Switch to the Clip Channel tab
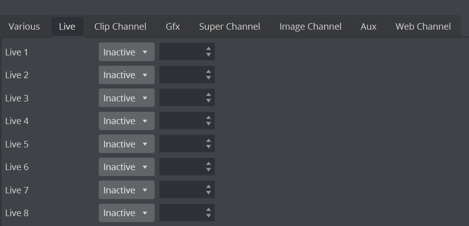Screen dimensions: 469x226 120,27
